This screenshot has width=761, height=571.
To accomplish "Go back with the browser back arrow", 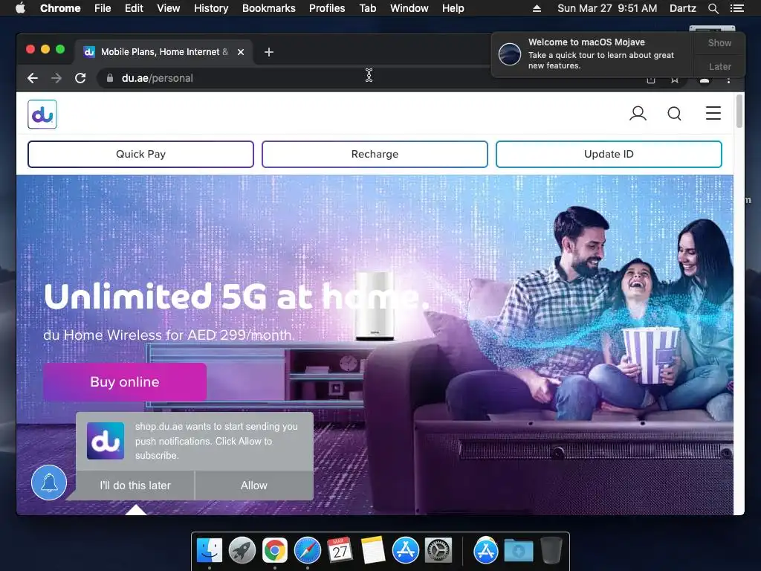I will click(x=33, y=78).
